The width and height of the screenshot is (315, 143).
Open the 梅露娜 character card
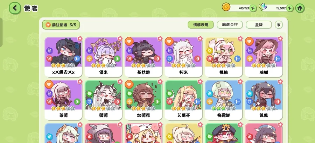(224, 100)
